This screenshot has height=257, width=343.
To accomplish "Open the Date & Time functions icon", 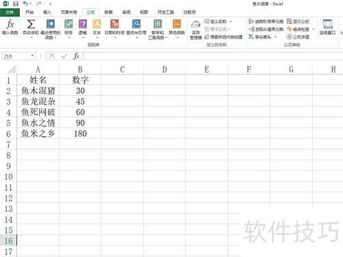I will (x=115, y=24).
